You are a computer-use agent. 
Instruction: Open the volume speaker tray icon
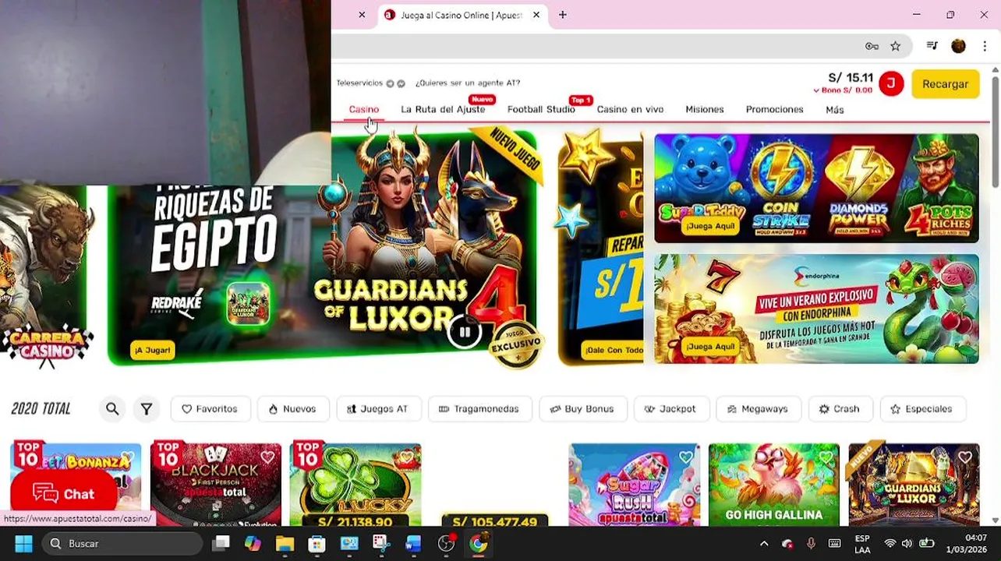[907, 544]
